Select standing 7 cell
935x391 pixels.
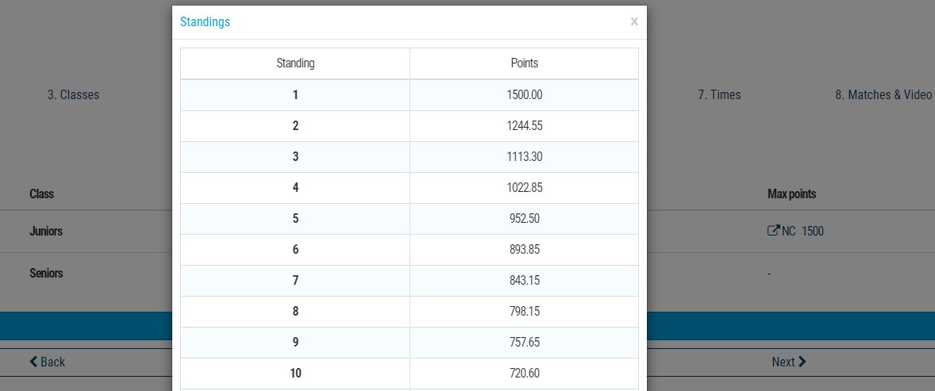295,281
